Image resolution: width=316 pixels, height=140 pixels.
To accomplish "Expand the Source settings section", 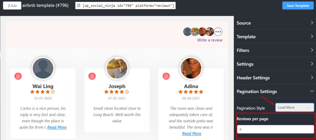I will click(x=275, y=23).
